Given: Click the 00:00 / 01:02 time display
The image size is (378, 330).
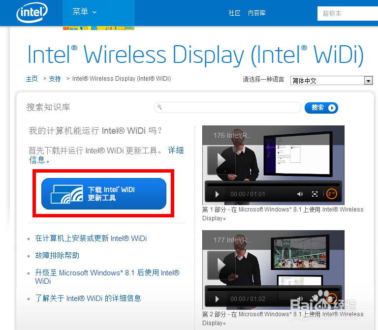Looking at the screenshot, I should (248, 299).
